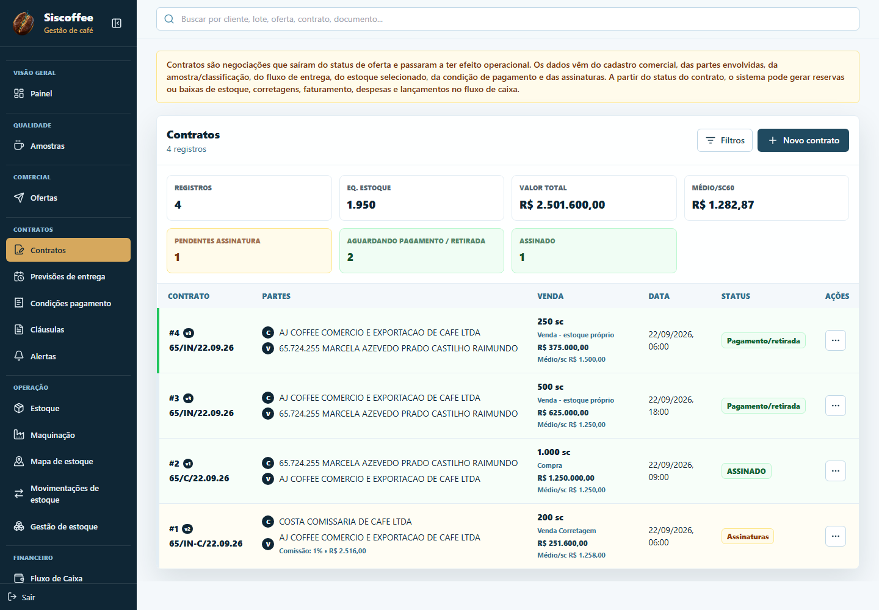Click the filter lines icon in Filtros
The image size is (879, 610).
pos(711,140)
